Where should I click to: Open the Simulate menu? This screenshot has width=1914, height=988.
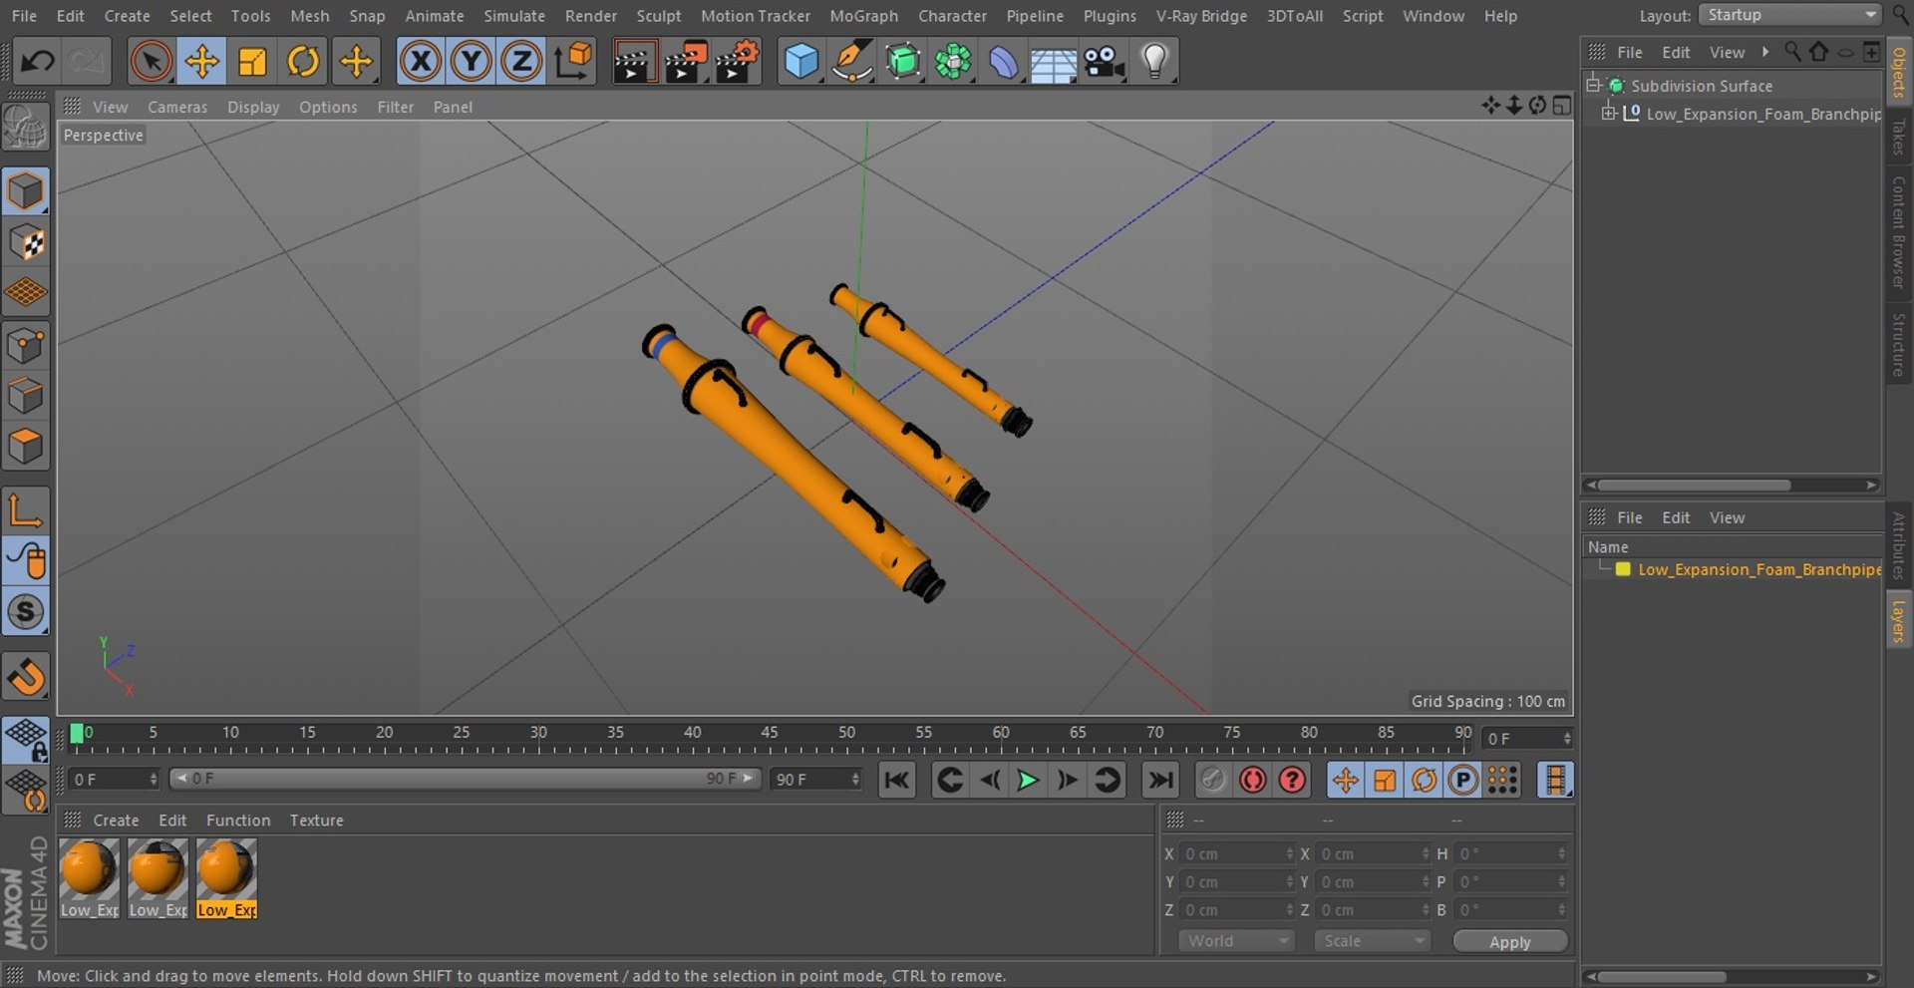tap(514, 16)
